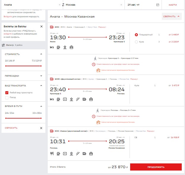Reset filters with СБРОСИТЬ

coord(11,128)
